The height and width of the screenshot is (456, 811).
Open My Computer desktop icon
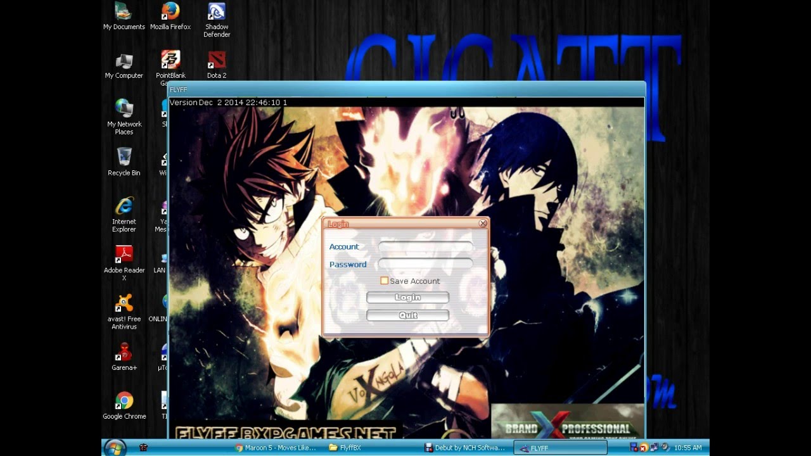tap(124, 66)
